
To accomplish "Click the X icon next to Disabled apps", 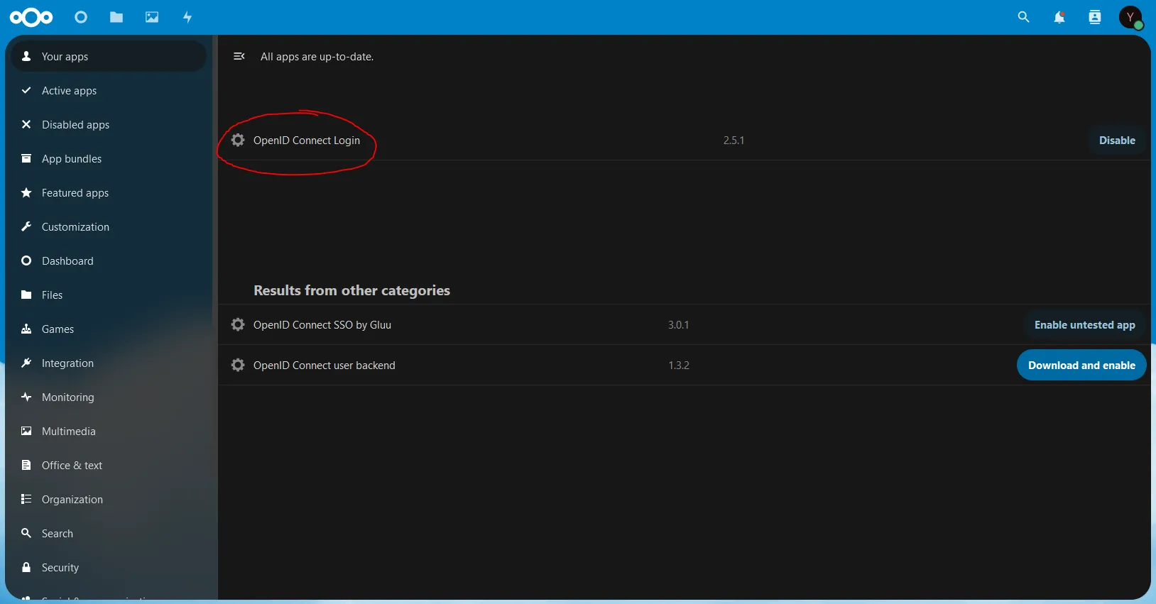I will [x=26, y=124].
